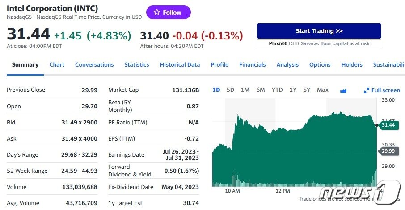Open the Financials tab
This screenshot has height=210, width=405.
pos(252,64)
